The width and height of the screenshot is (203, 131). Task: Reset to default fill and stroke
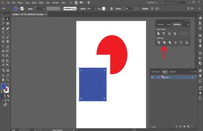[2, 92]
